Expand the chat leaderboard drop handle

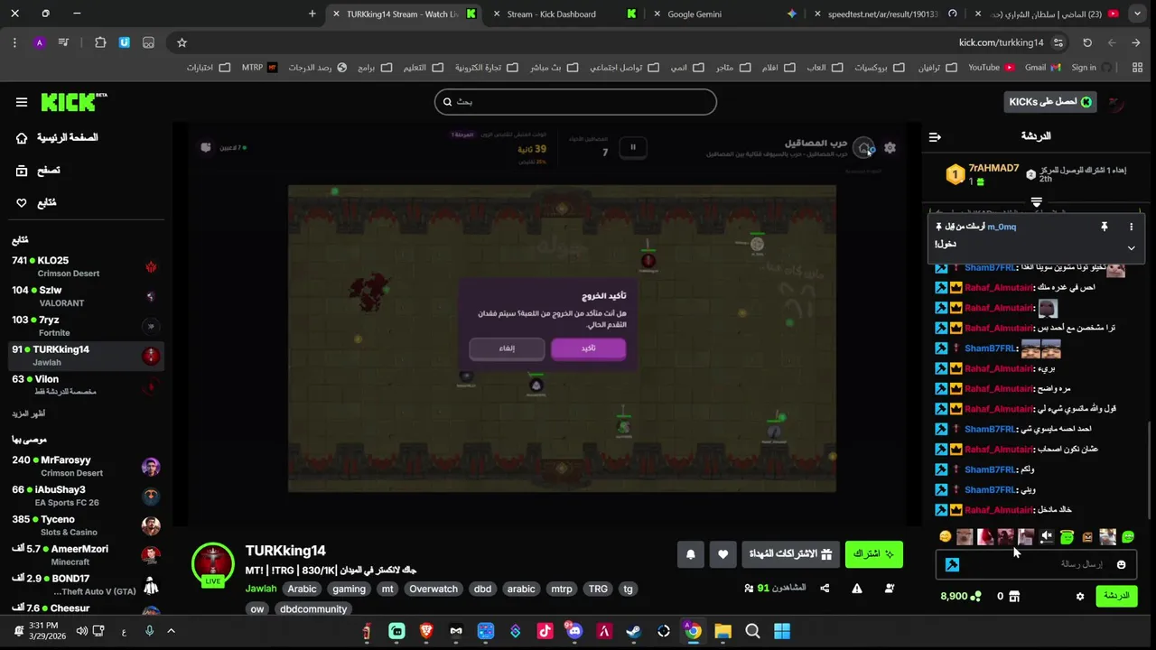[x=1037, y=202]
